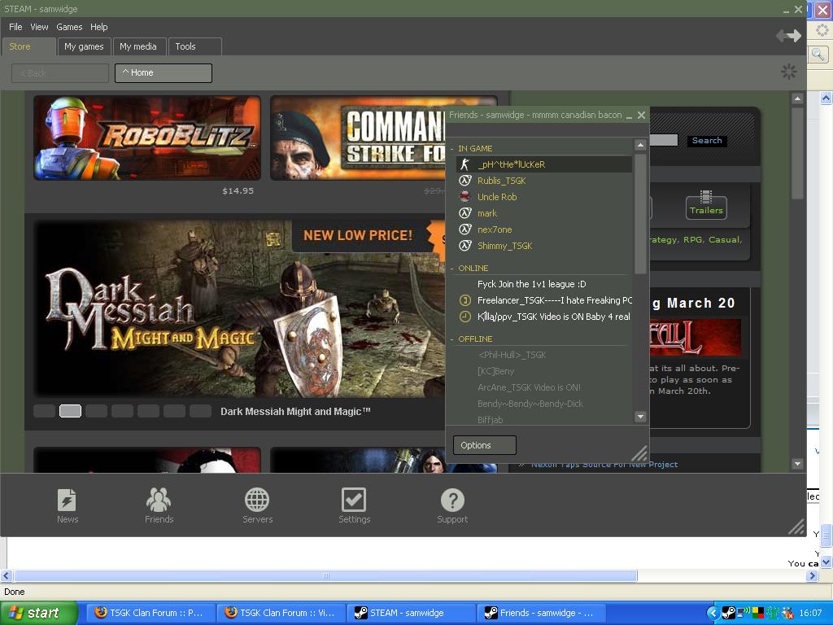The image size is (833, 625).
Task: Click the store Search button
Action: tap(706, 141)
